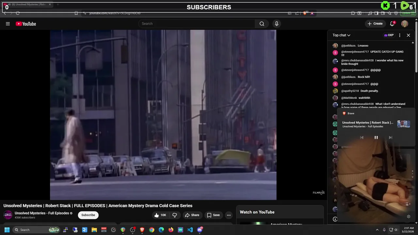
Task: Open more video actions ellipsis
Action: pyautogui.click(x=229, y=215)
